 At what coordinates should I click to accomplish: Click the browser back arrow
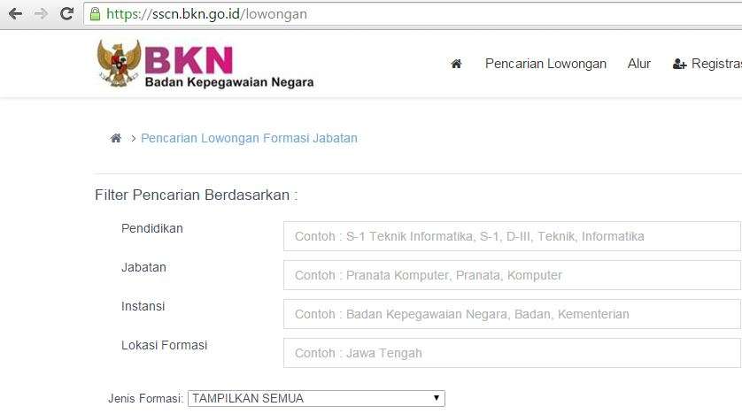(15, 13)
